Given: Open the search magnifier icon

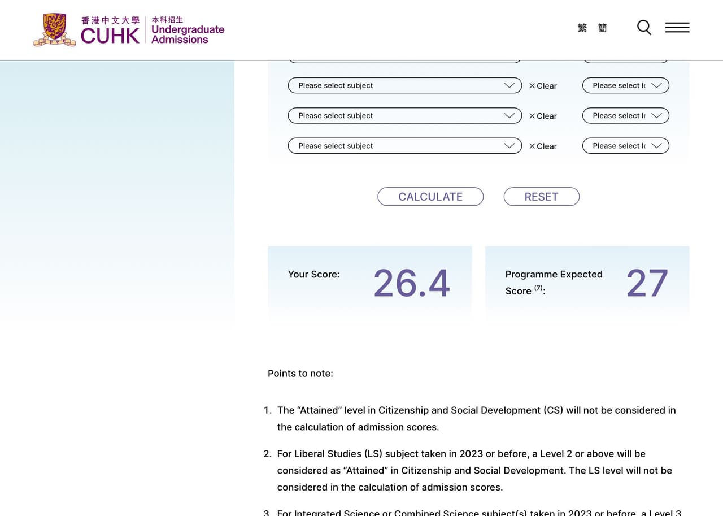Looking at the screenshot, I should coord(644,28).
